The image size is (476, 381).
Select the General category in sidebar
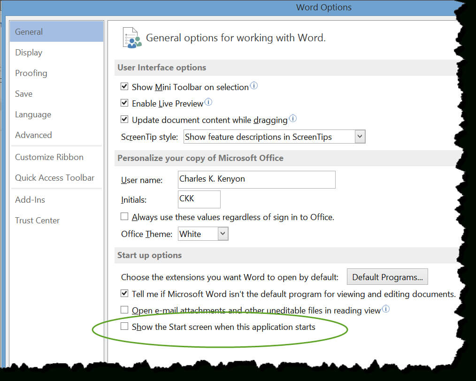pos(56,31)
